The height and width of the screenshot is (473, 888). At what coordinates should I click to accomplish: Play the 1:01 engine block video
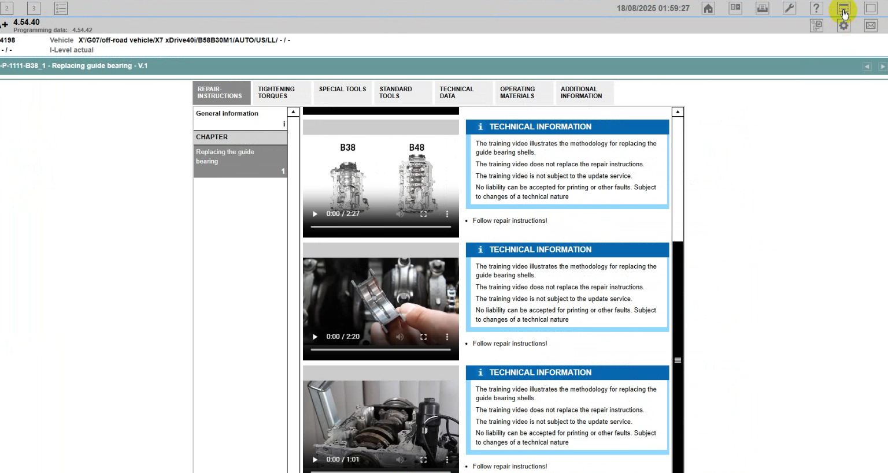pos(315,460)
